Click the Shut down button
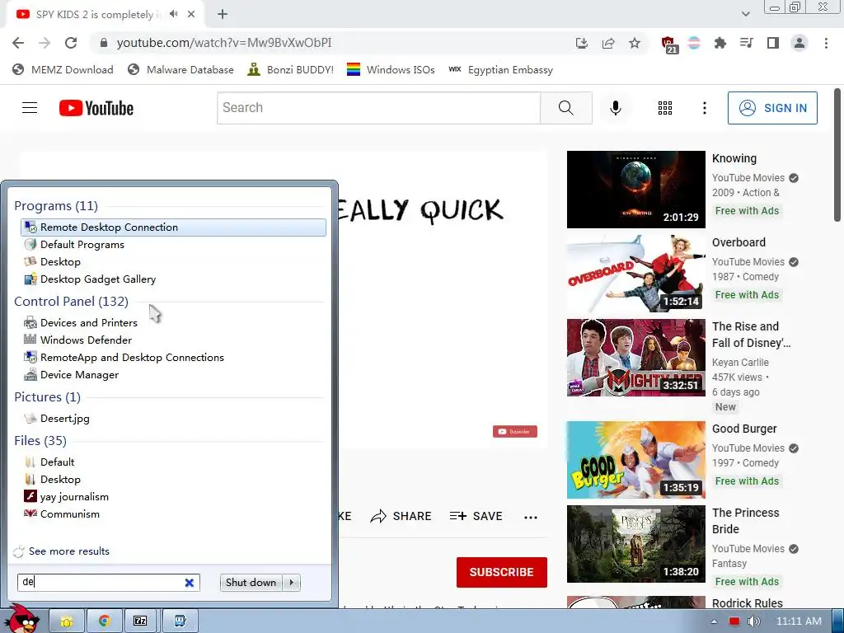The image size is (844, 633). tap(251, 583)
